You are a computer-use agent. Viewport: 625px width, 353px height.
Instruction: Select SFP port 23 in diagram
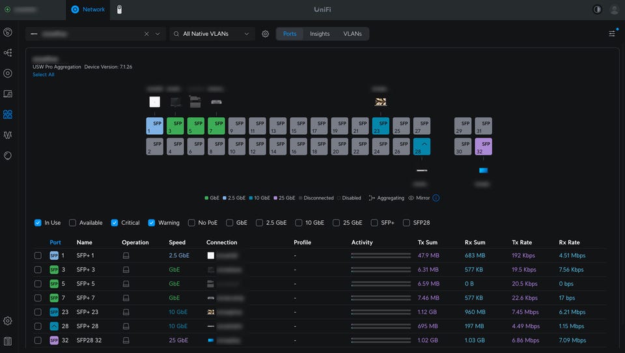(381, 126)
